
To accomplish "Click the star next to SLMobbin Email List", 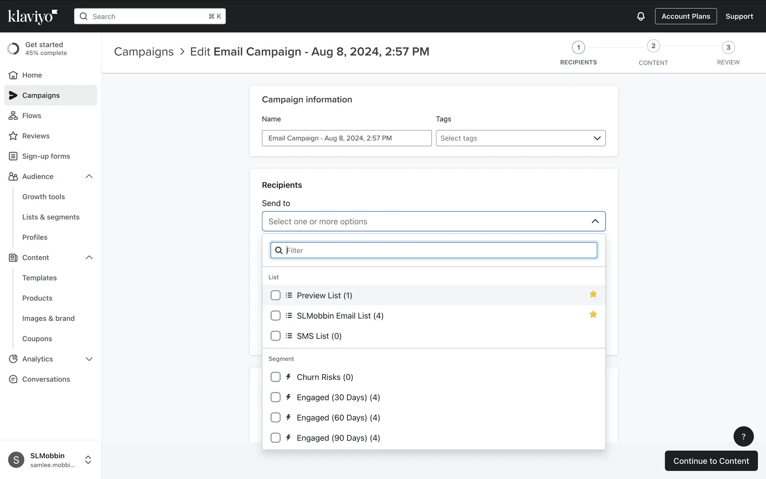I will tap(593, 315).
